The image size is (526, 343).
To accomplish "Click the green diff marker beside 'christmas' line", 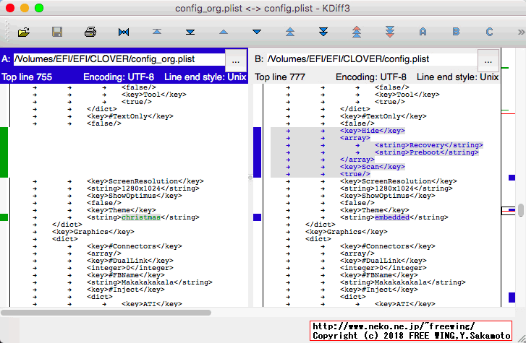I will click(x=4, y=217).
